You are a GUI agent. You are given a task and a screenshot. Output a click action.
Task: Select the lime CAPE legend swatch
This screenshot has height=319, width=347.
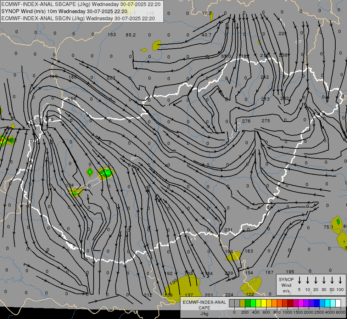coord(258,303)
